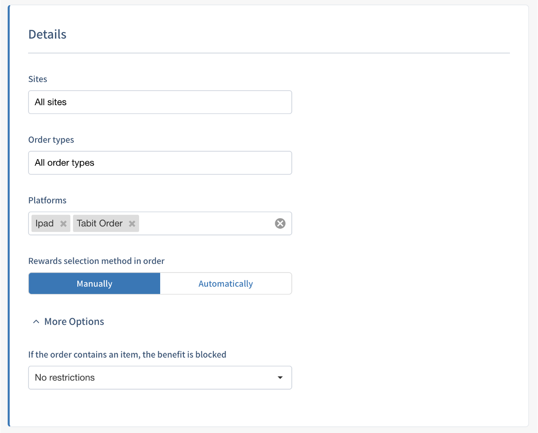This screenshot has height=433, width=538.
Task: Click empty area in Platforms field
Action: 206,224
